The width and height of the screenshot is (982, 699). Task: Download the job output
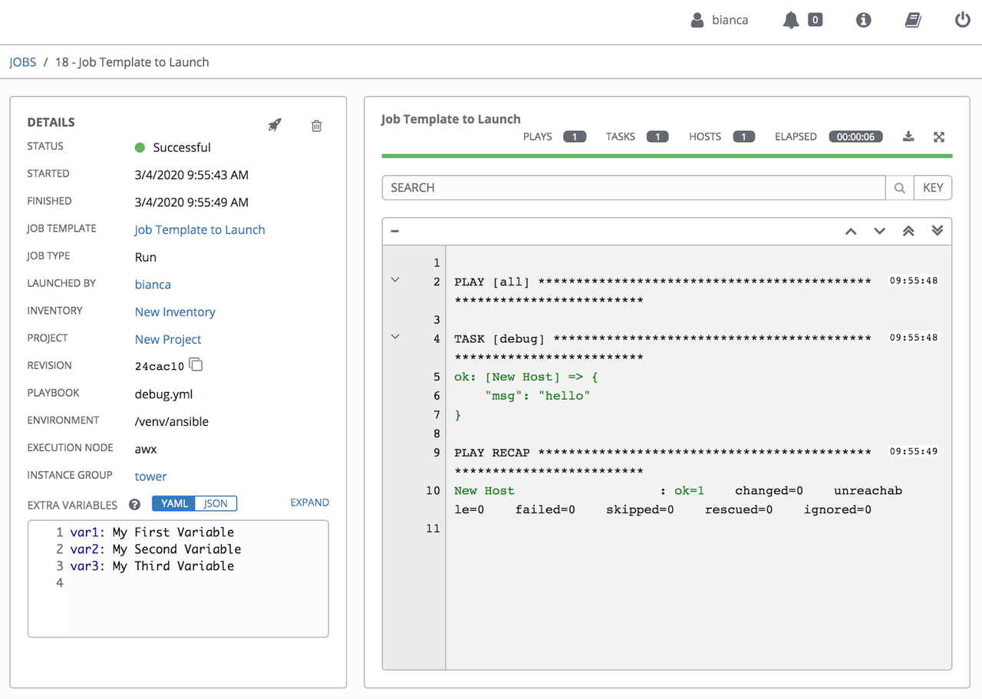[x=908, y=137]
